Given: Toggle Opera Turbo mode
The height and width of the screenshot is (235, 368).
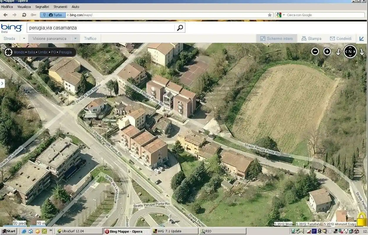Looking at the screenshot, I should pos(56,15).
